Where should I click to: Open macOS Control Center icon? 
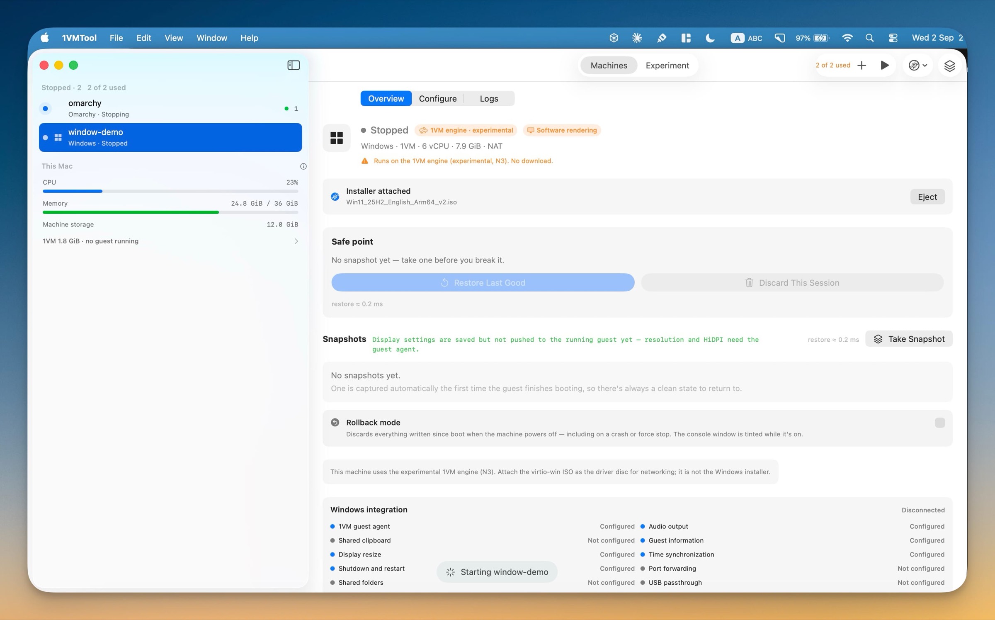893,38
